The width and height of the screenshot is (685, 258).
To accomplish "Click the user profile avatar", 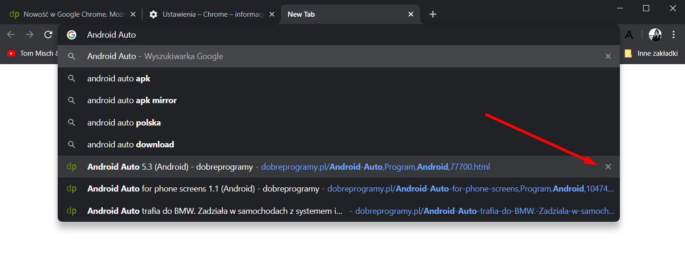I will 655,35.
